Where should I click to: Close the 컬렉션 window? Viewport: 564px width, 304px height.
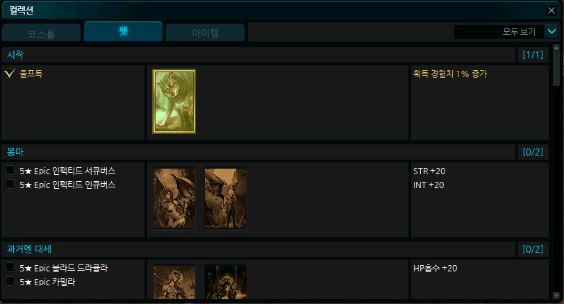551,10
